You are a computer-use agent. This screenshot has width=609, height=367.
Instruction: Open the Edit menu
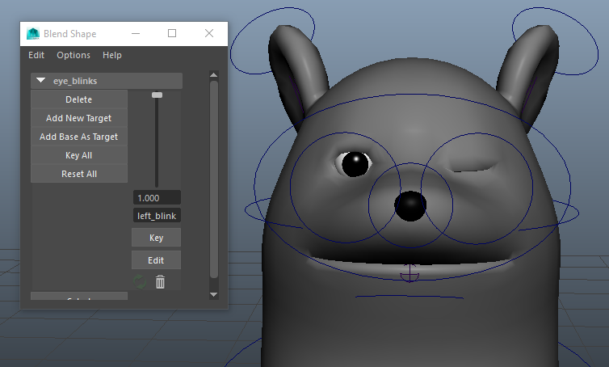(x=36, y=55)
